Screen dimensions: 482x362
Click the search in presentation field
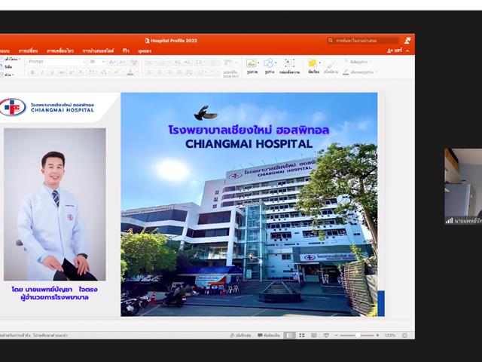click(x=363, y=41)
